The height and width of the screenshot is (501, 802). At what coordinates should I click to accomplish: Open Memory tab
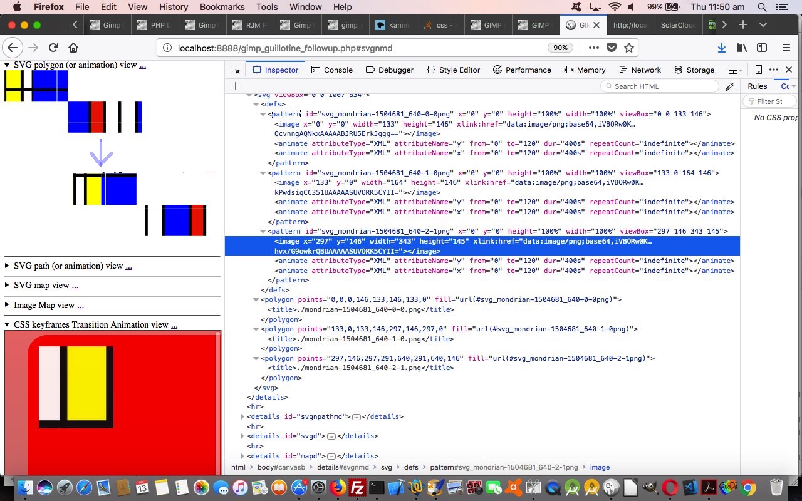(585, 70)
